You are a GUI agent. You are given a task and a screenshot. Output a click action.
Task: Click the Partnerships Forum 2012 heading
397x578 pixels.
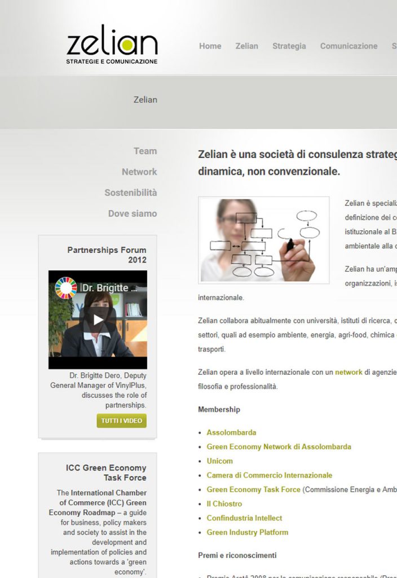[x=107, y=255]
